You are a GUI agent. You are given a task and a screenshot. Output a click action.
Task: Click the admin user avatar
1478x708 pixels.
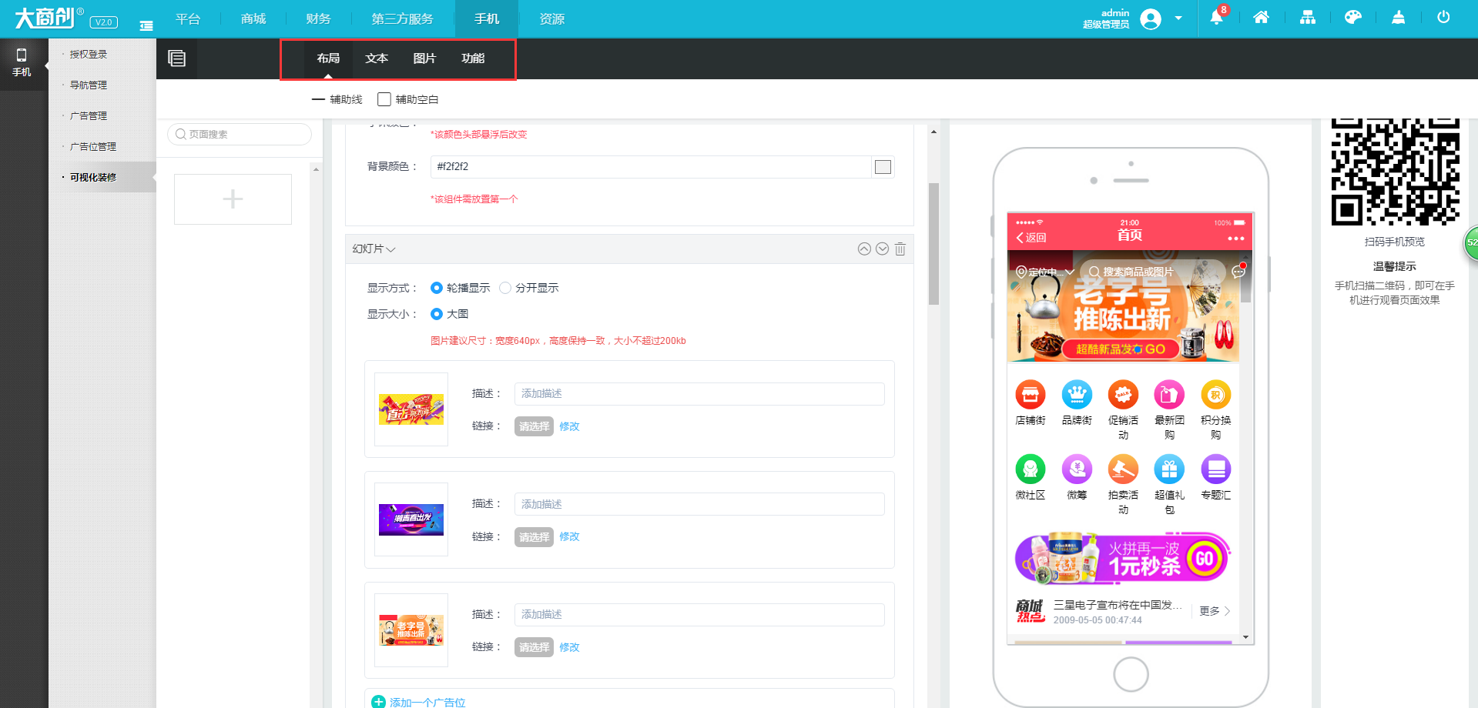[x=1151, y=18]
